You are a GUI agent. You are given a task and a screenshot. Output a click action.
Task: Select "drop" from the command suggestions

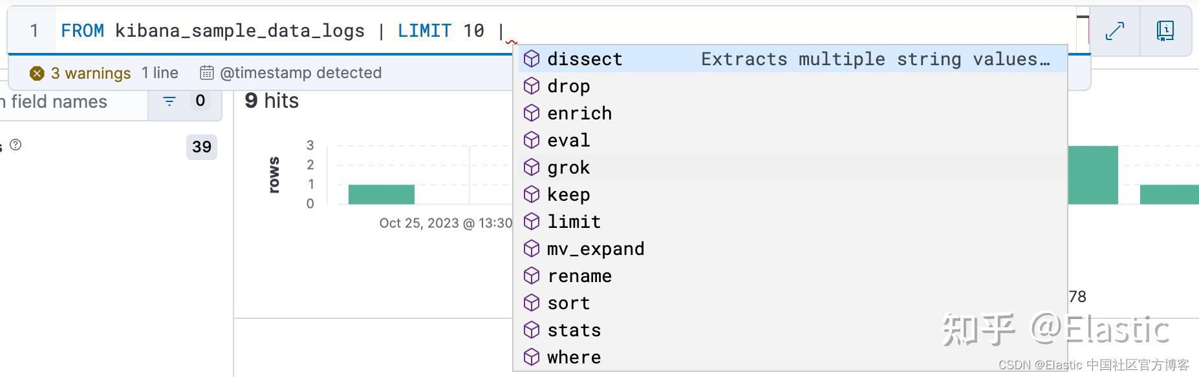(x=568, y=86)
